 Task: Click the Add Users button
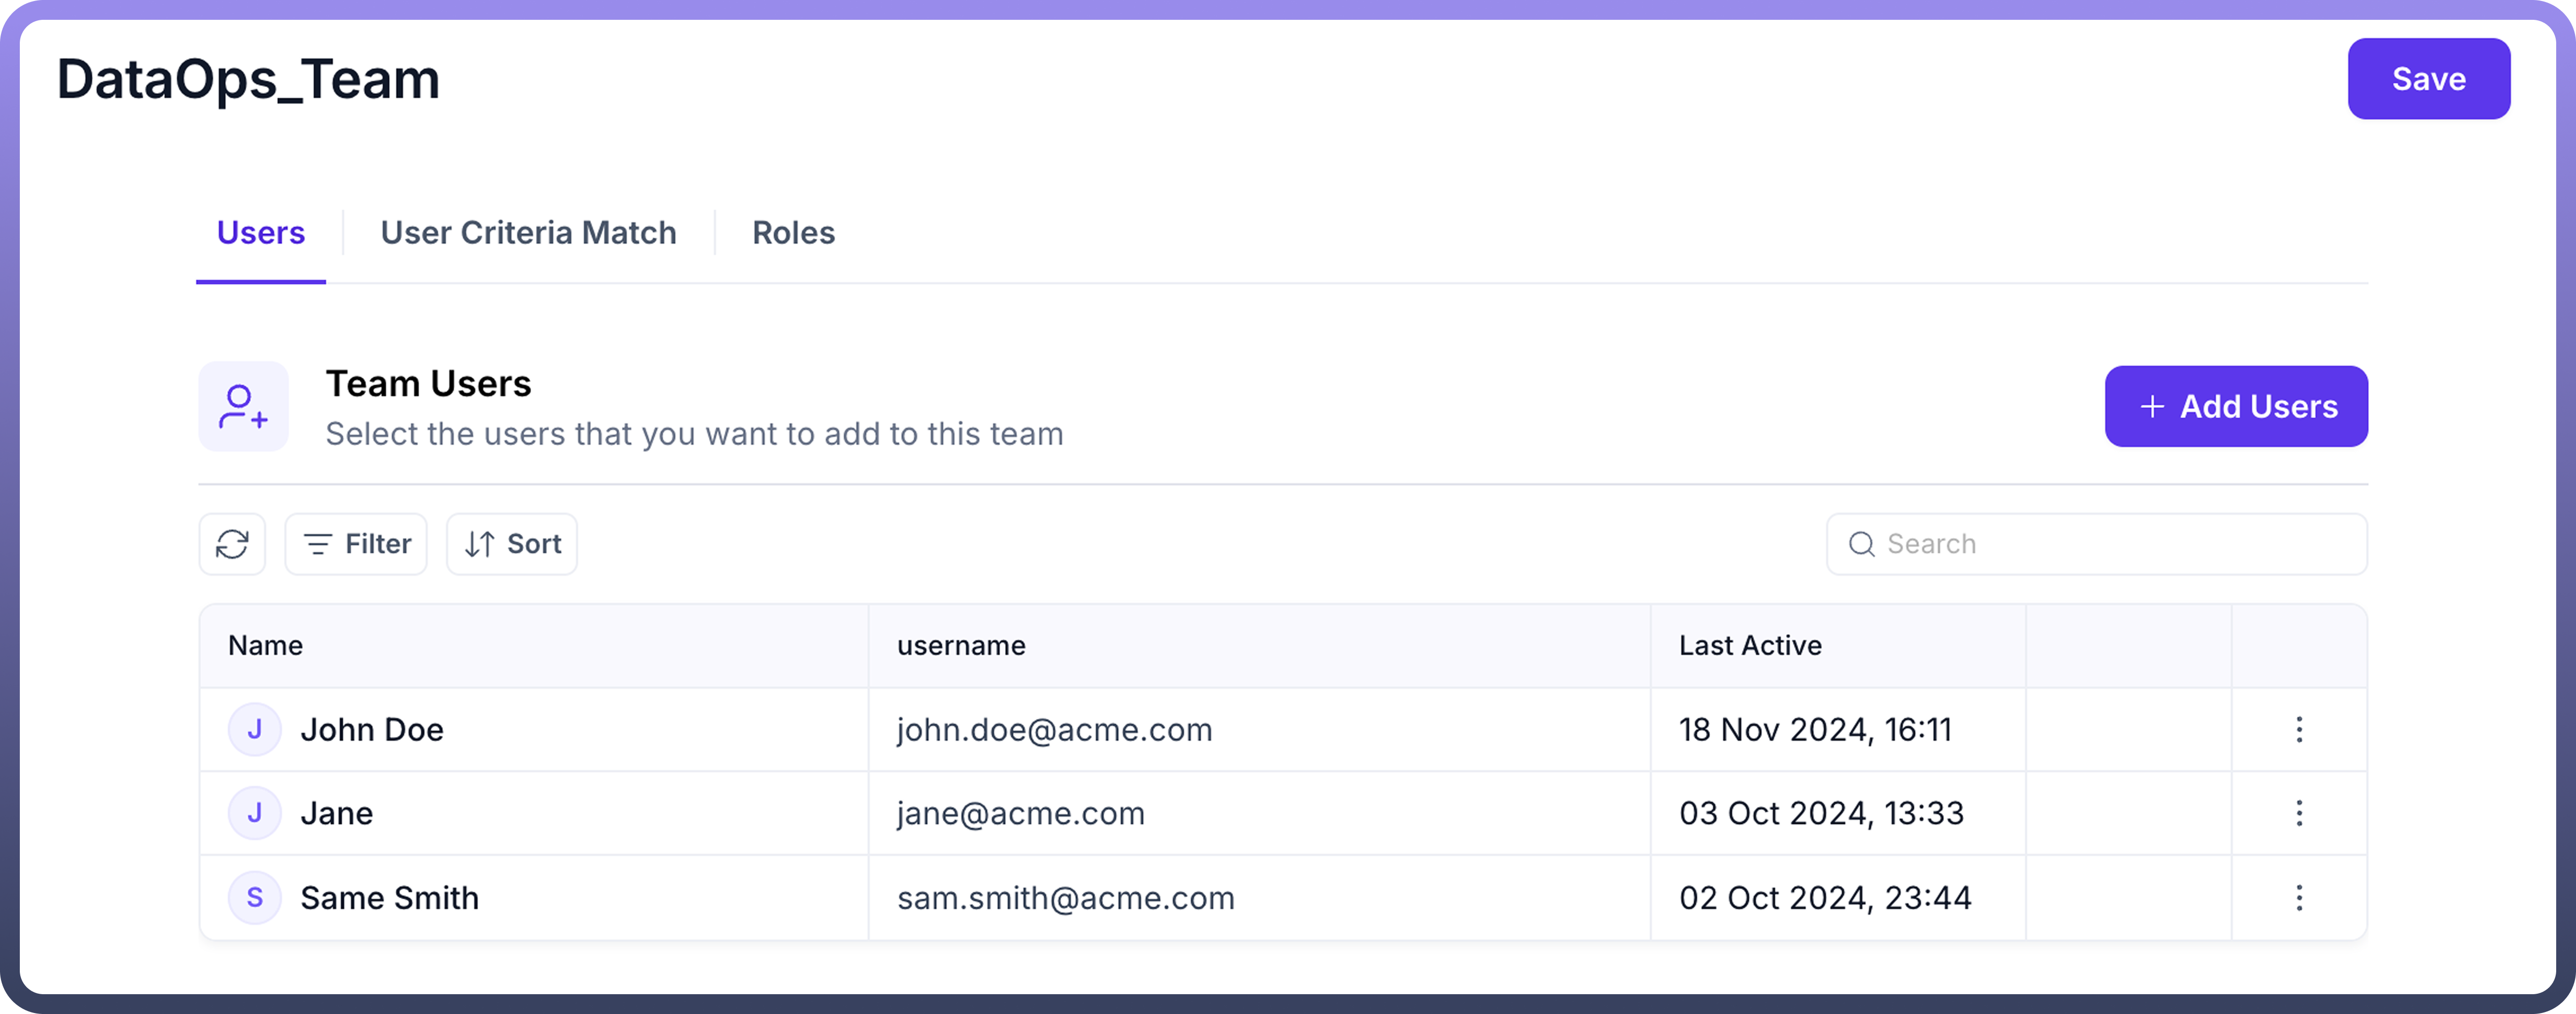click(2236, 406)
